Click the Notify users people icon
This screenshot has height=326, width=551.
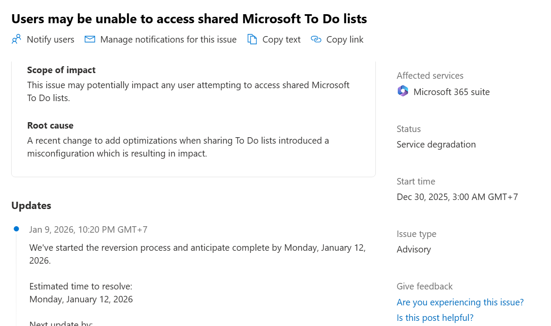[16, 40]
